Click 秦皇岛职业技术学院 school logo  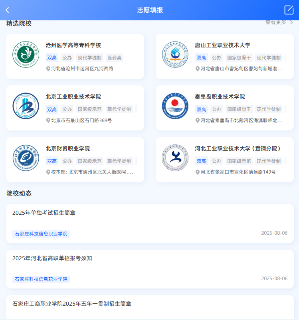175,106
